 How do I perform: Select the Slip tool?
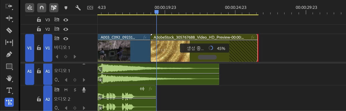[9, 42]
